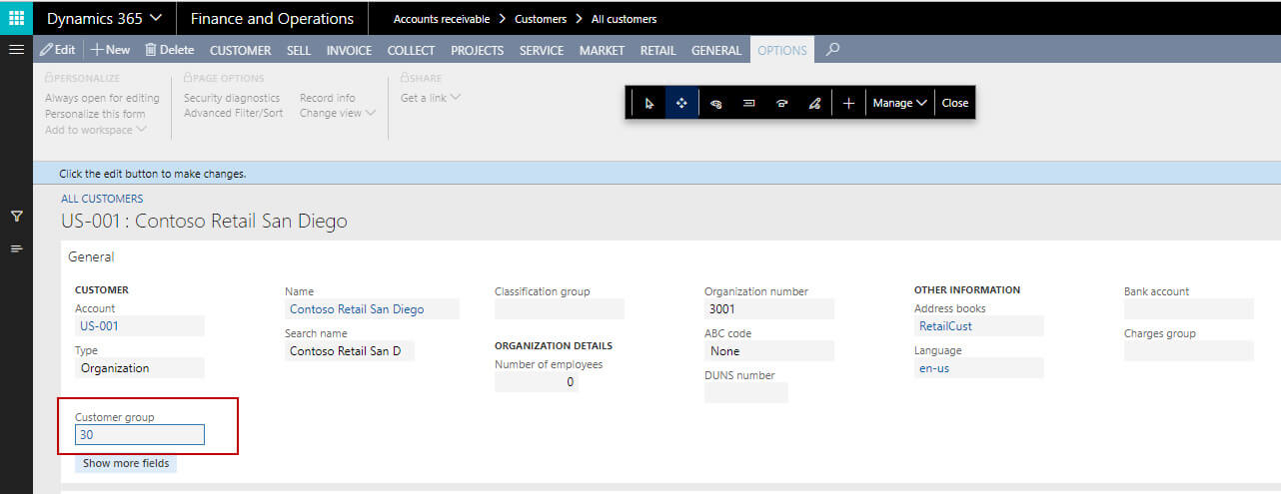
Task: Open the Manage dropdown
Action: tap(899, 103)
